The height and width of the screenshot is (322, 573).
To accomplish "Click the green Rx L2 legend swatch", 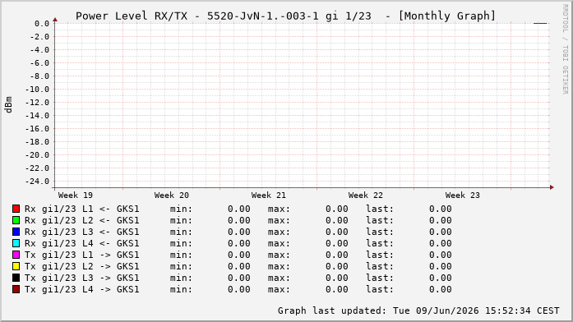I will [16, 220].
